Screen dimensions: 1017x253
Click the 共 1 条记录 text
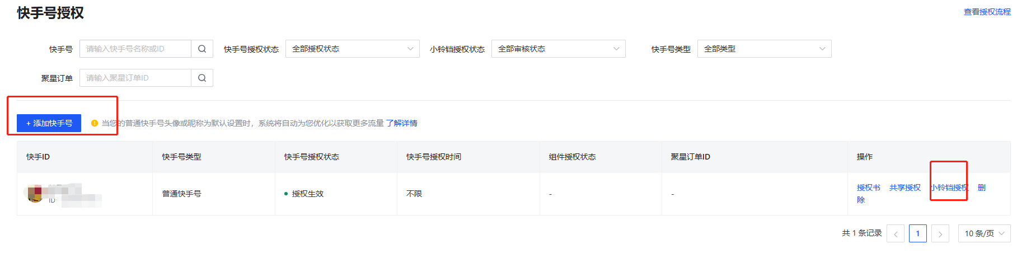point(862,233)
